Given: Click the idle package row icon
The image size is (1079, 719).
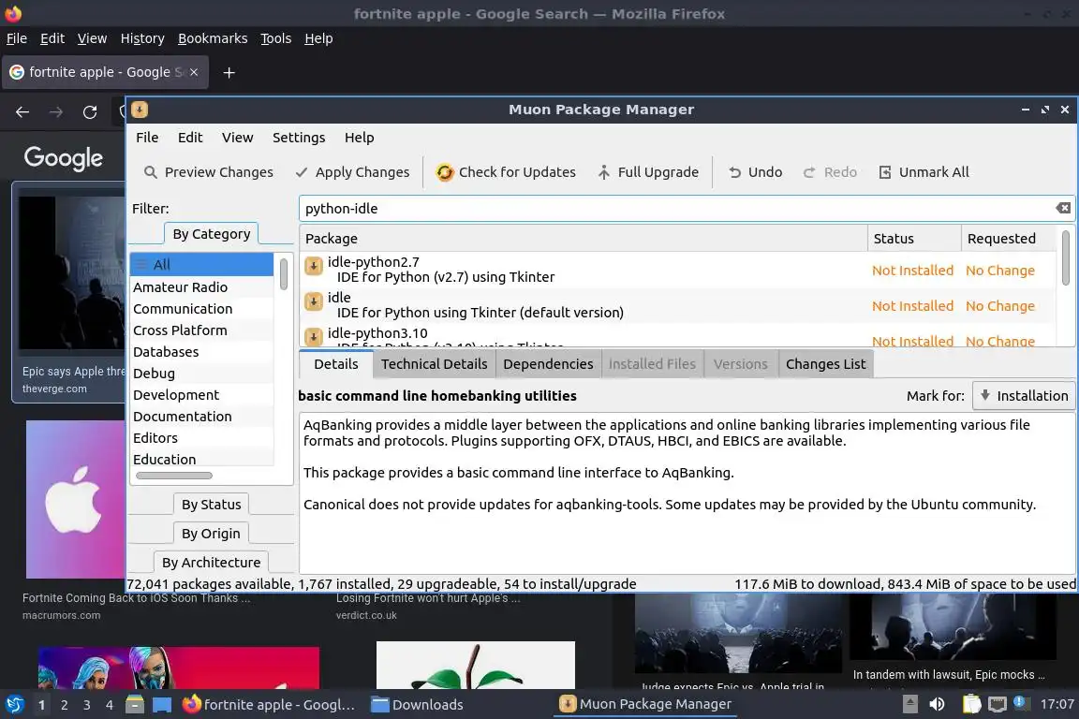Looking at the screenshot, I should [x=313, y=301].
